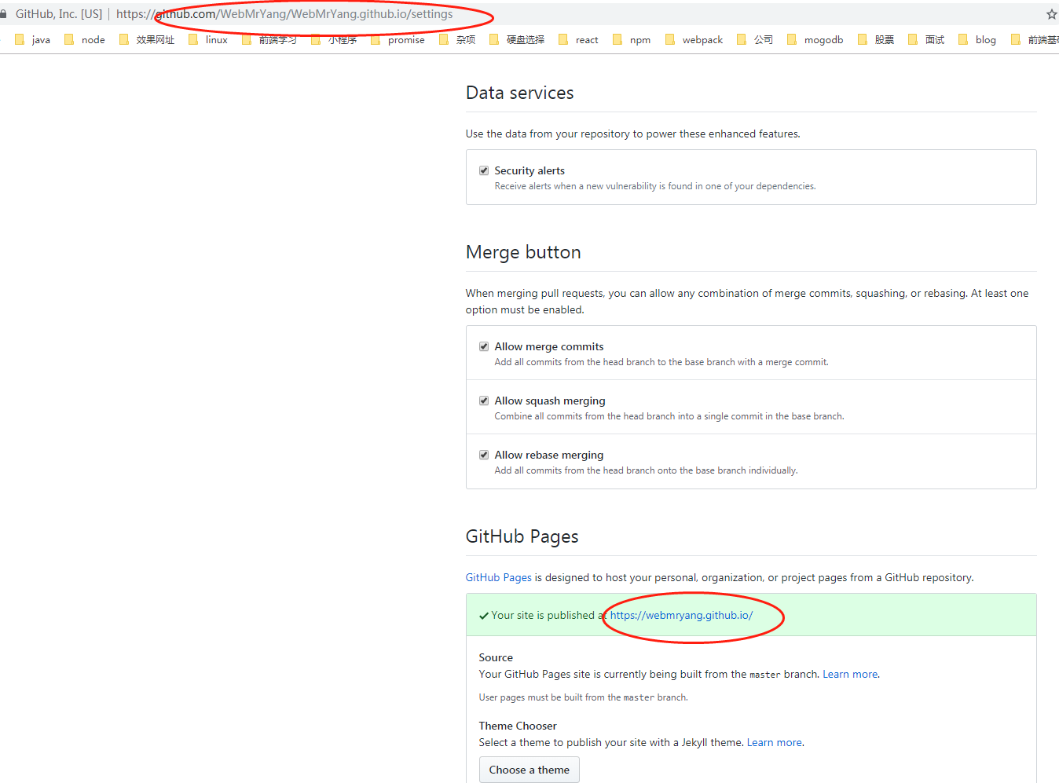Click the bookmark star icon in address bar
Screen dimensions: 1059x783
pos(1051,14)
